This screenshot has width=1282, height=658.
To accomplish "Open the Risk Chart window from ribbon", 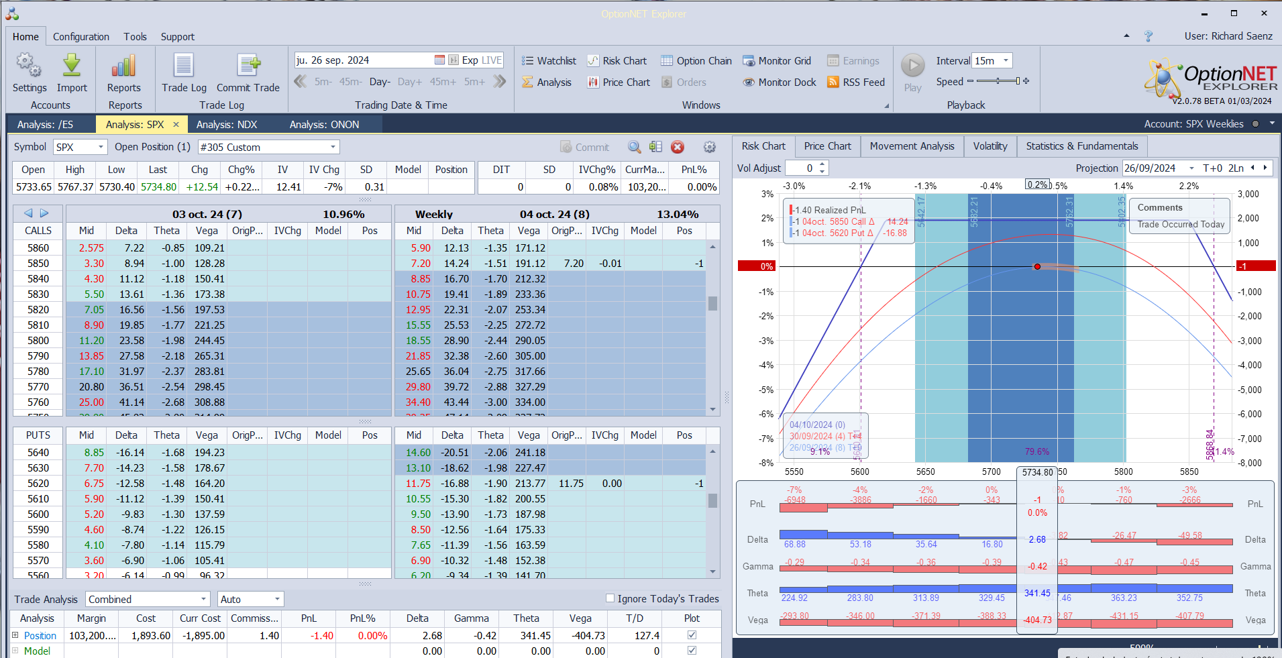I will (x=617, y=60).
